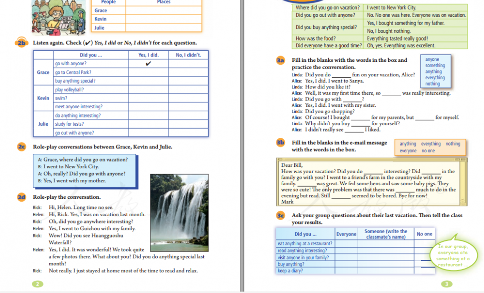Click 'Julie' in the People and Places table
Viewport: 484px width, 293px height.
(x=99, y=28)
